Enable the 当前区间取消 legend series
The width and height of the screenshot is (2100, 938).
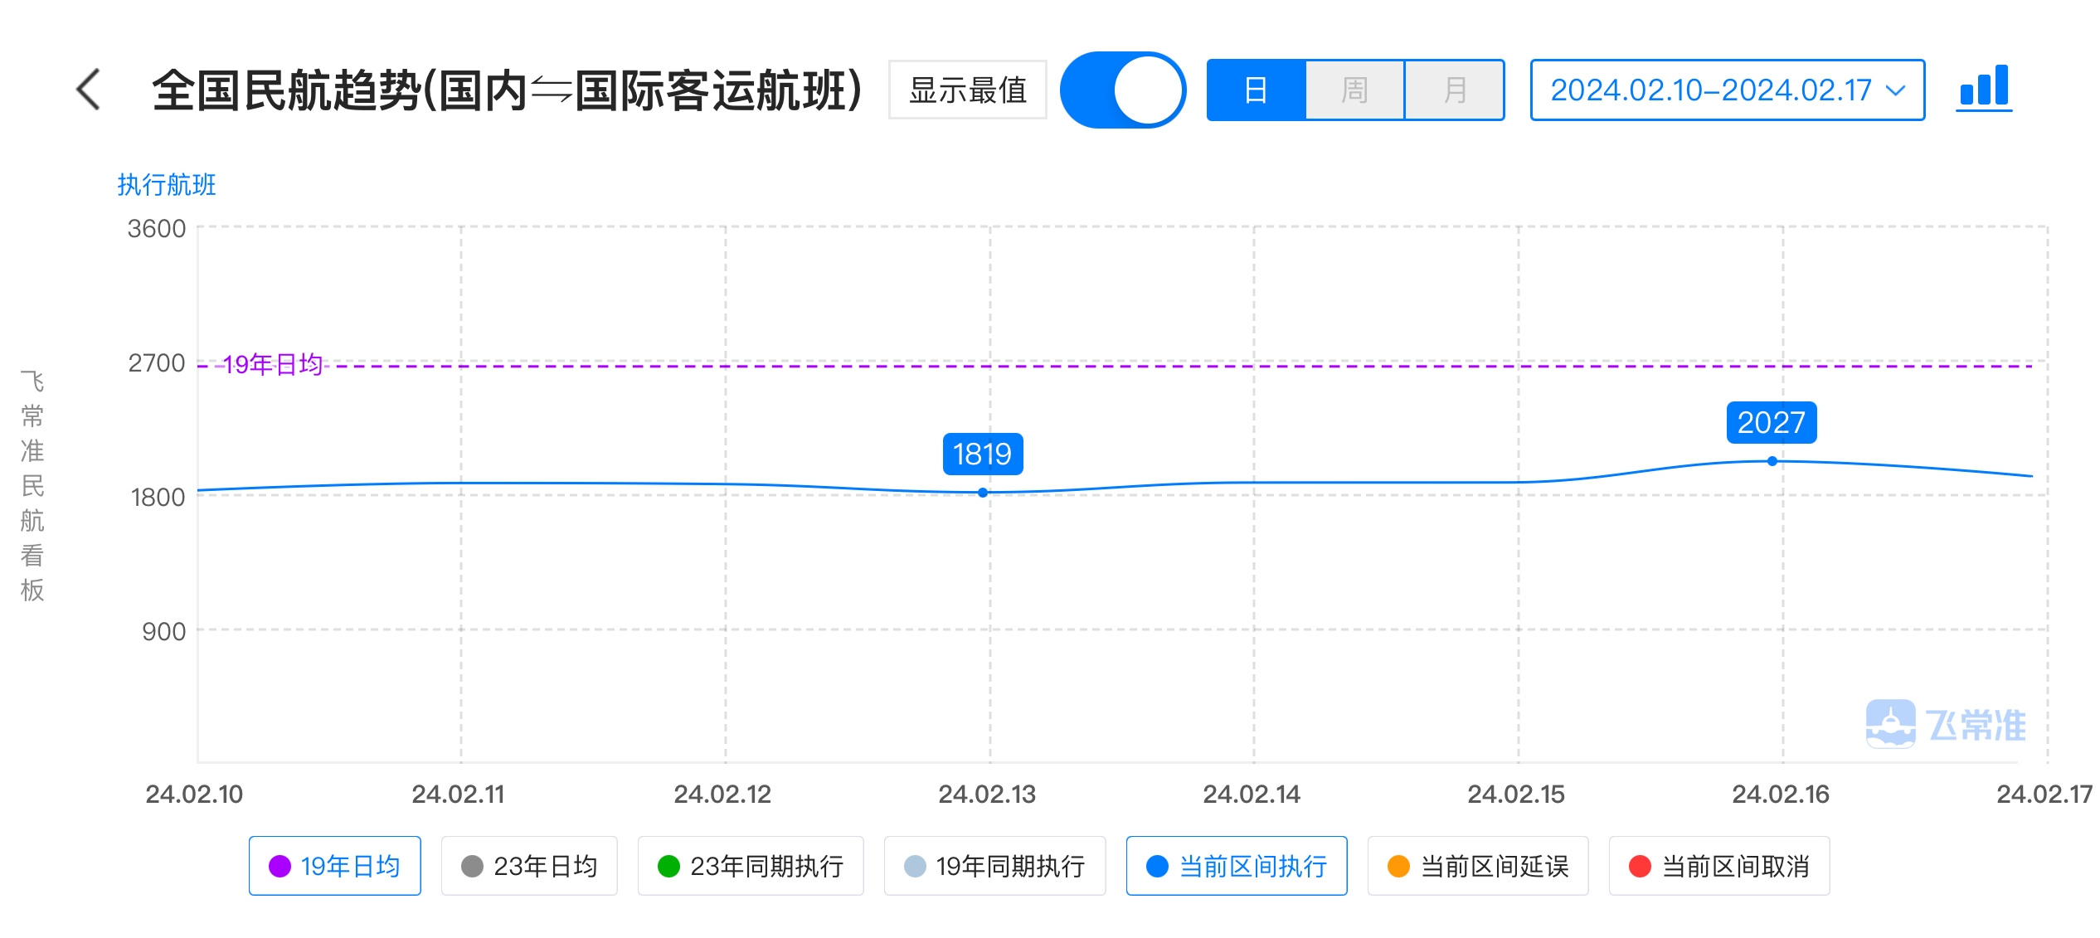pyautogui.click(x=1719, y=866)
